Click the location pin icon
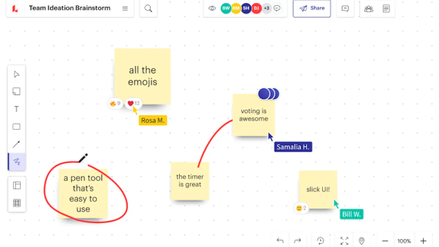439x247 pixels. (x=362, y=241)
